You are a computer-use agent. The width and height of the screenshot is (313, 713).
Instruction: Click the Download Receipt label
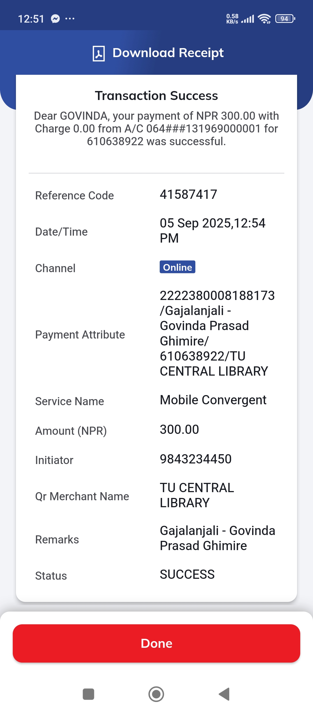168,53
